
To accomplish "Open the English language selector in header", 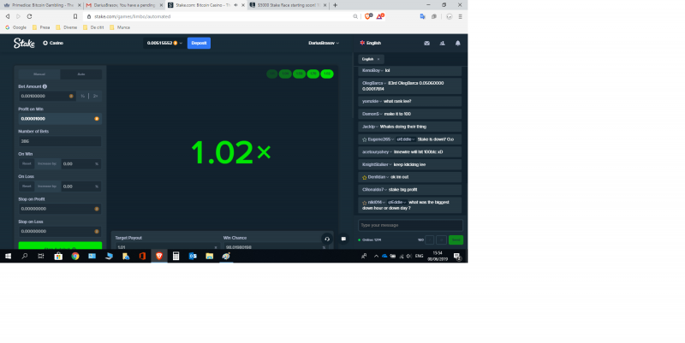I will (x=371, y=44).
